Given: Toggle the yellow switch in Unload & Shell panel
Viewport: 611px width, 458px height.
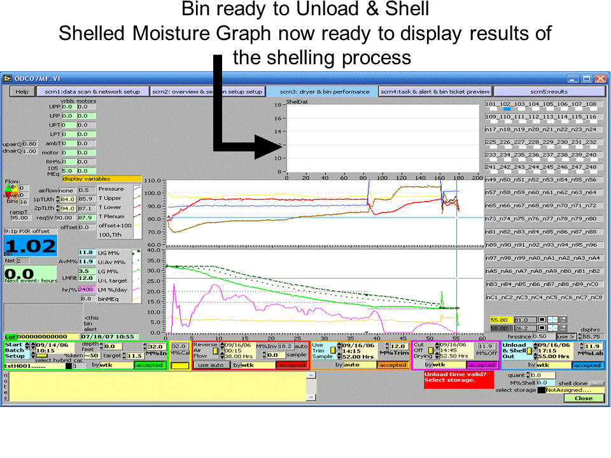Looking at the screenshot, I should click(530, 351).
